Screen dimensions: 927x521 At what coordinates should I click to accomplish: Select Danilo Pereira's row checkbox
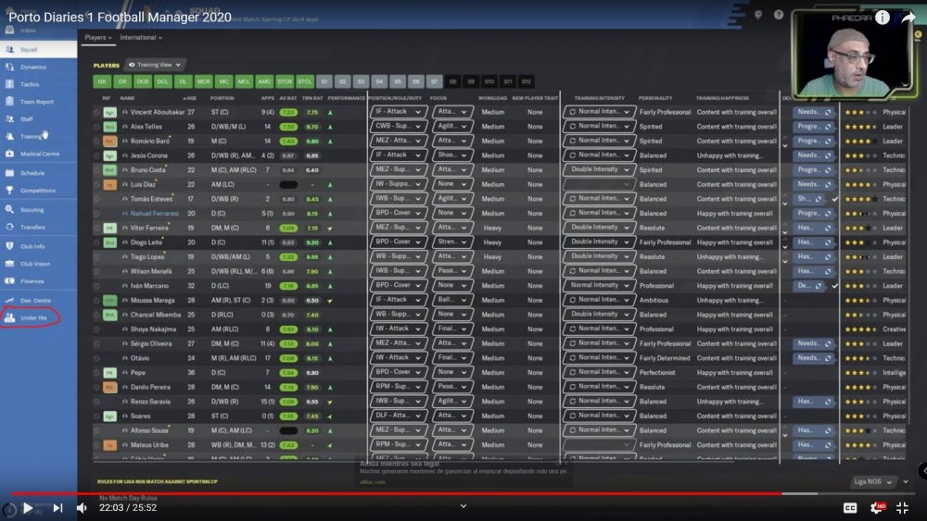coord(96,387)
